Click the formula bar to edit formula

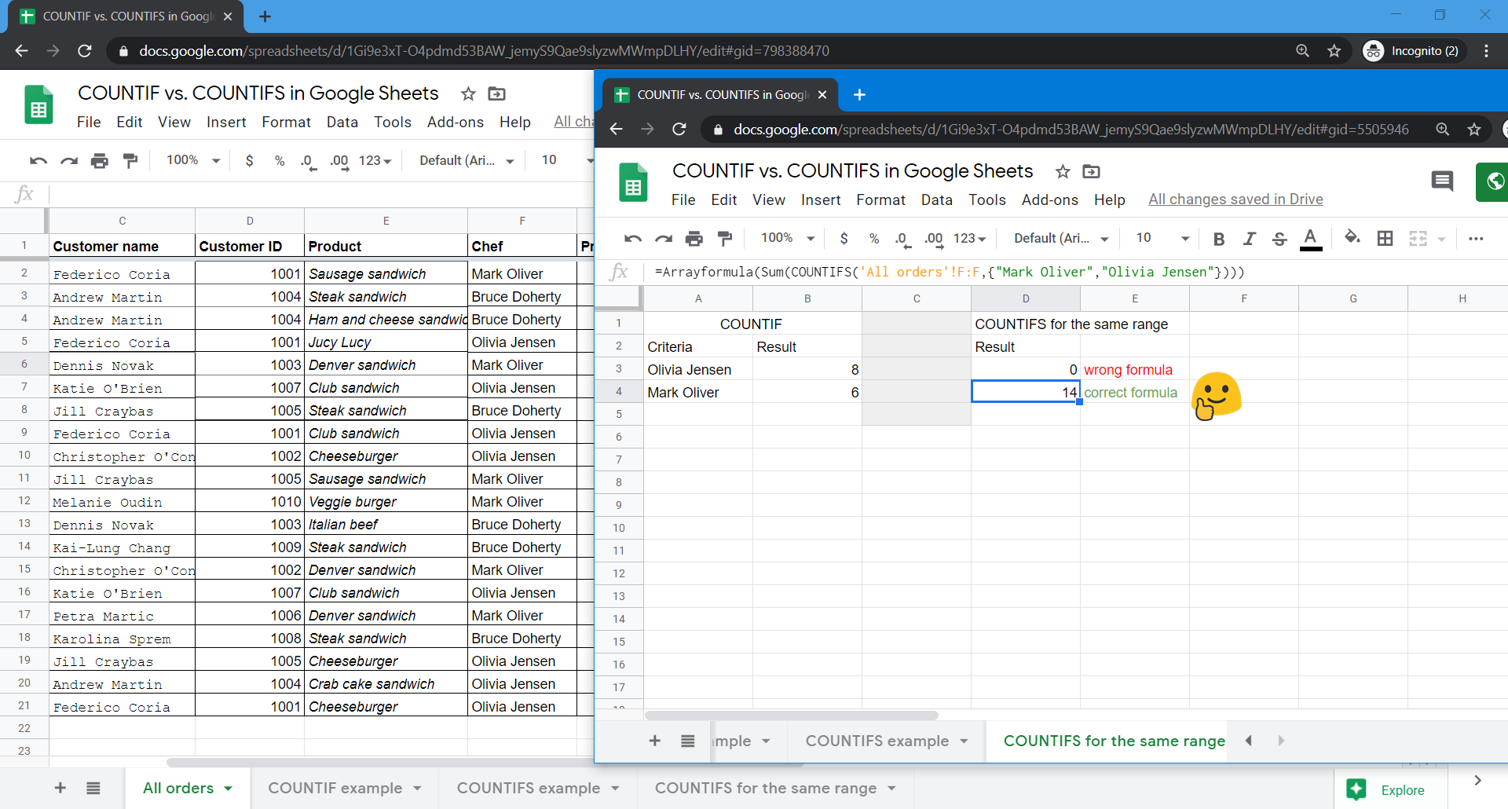[x=942, y=272]
